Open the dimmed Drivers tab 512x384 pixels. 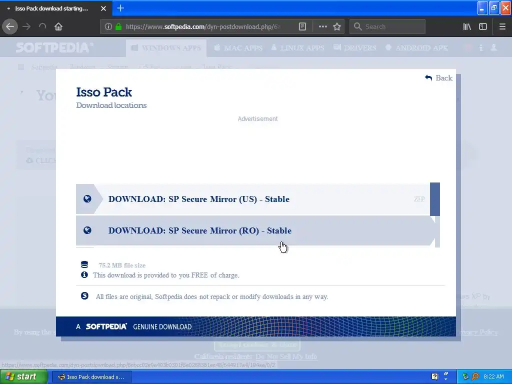pos(355,48)
